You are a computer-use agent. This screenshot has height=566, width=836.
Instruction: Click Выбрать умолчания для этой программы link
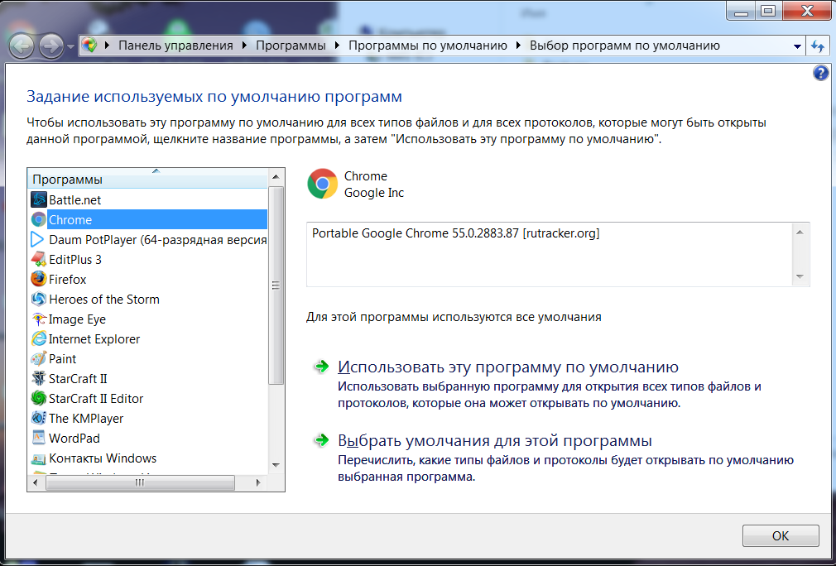(x=495, y=440)
